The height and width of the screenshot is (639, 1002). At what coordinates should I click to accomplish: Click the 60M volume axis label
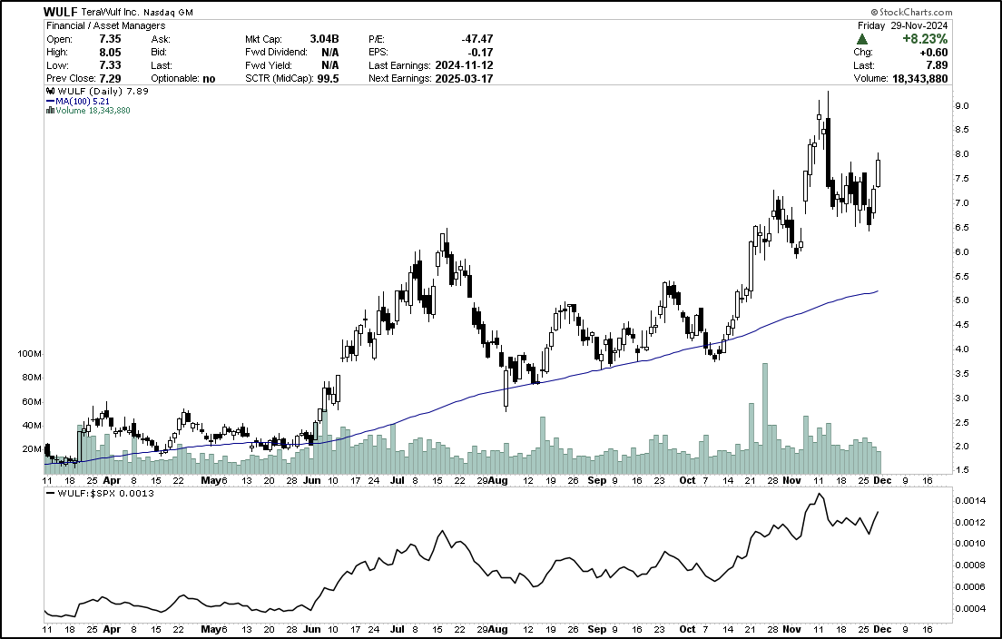click(32, 402)
